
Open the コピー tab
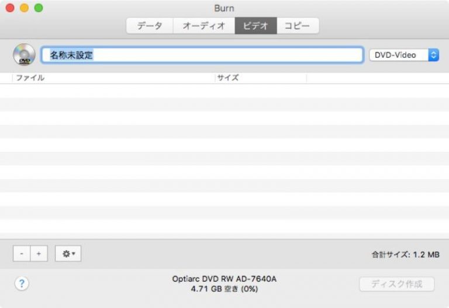tap(298, 26)
